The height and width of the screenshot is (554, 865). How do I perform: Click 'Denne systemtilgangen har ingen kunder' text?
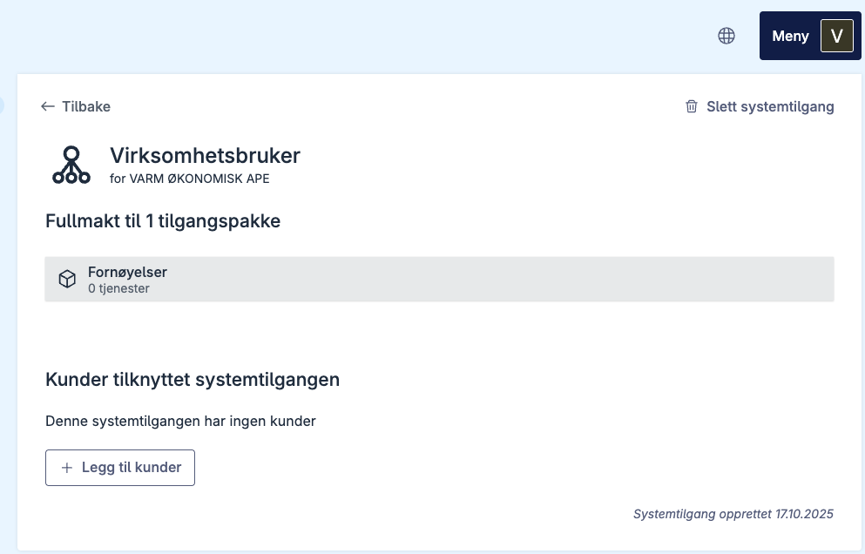tap(180, 421)
